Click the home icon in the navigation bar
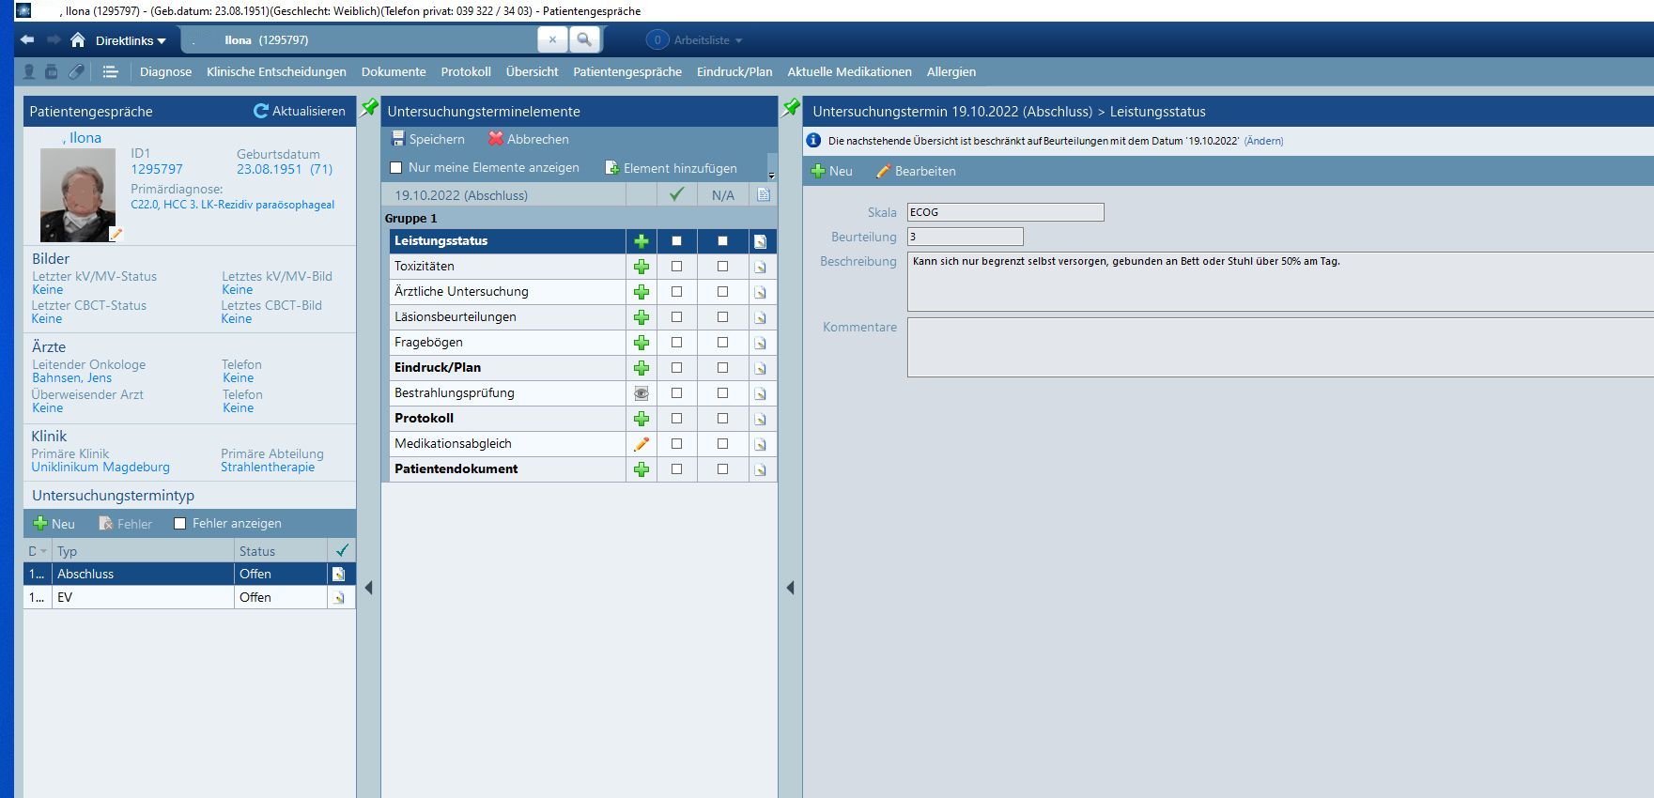 [78, 40]
